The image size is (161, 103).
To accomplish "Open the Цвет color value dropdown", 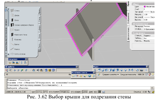I will (x=149, y=7).
